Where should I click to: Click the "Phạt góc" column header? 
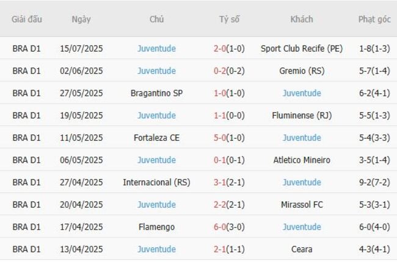tap(374, 19)
